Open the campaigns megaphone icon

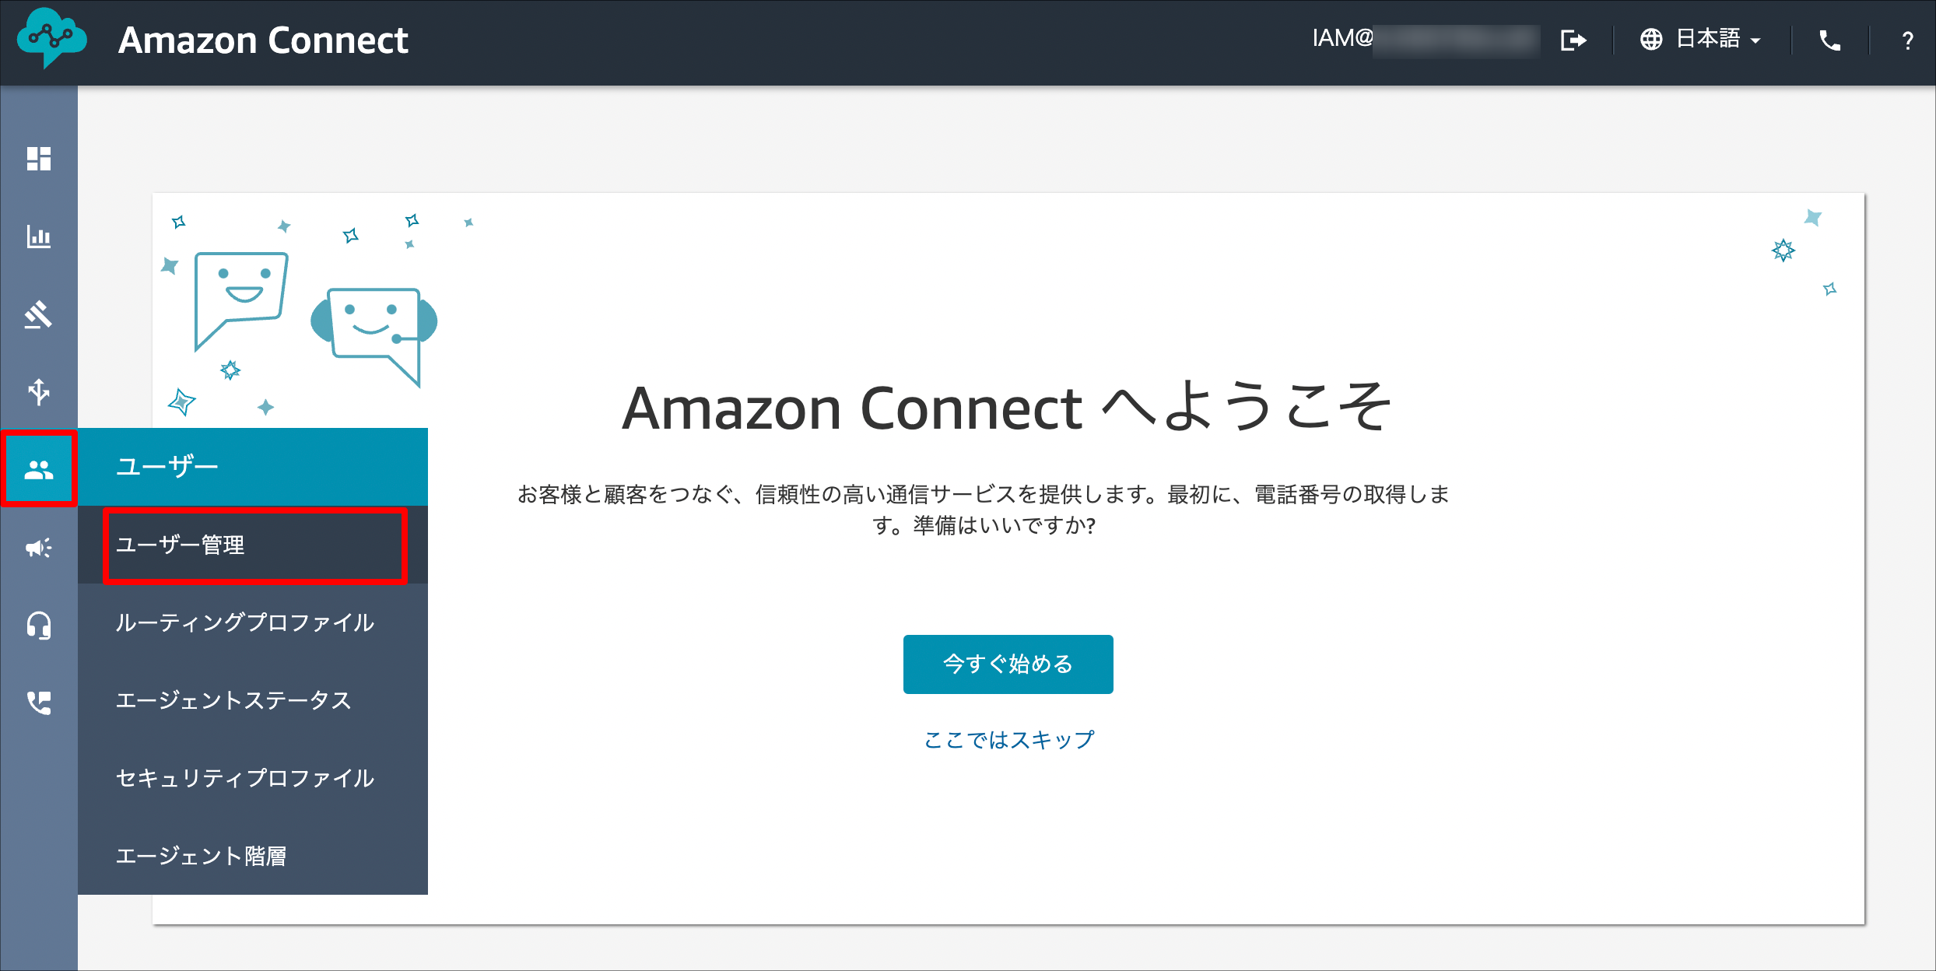click(x=39, y=548)
